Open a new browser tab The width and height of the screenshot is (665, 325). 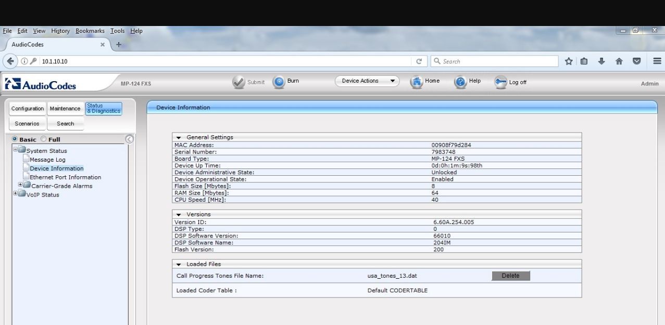click(118, 44)
